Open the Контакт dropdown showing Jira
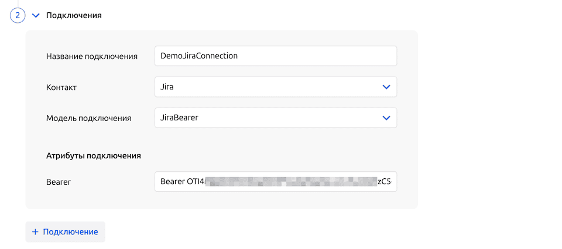562x249 pixels. [x=275, y=87]
